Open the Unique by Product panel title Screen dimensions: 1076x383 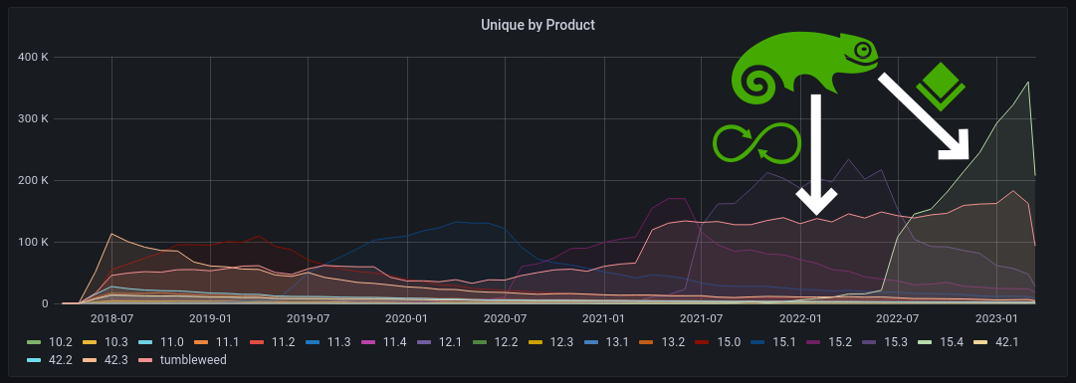click(538, 26)
